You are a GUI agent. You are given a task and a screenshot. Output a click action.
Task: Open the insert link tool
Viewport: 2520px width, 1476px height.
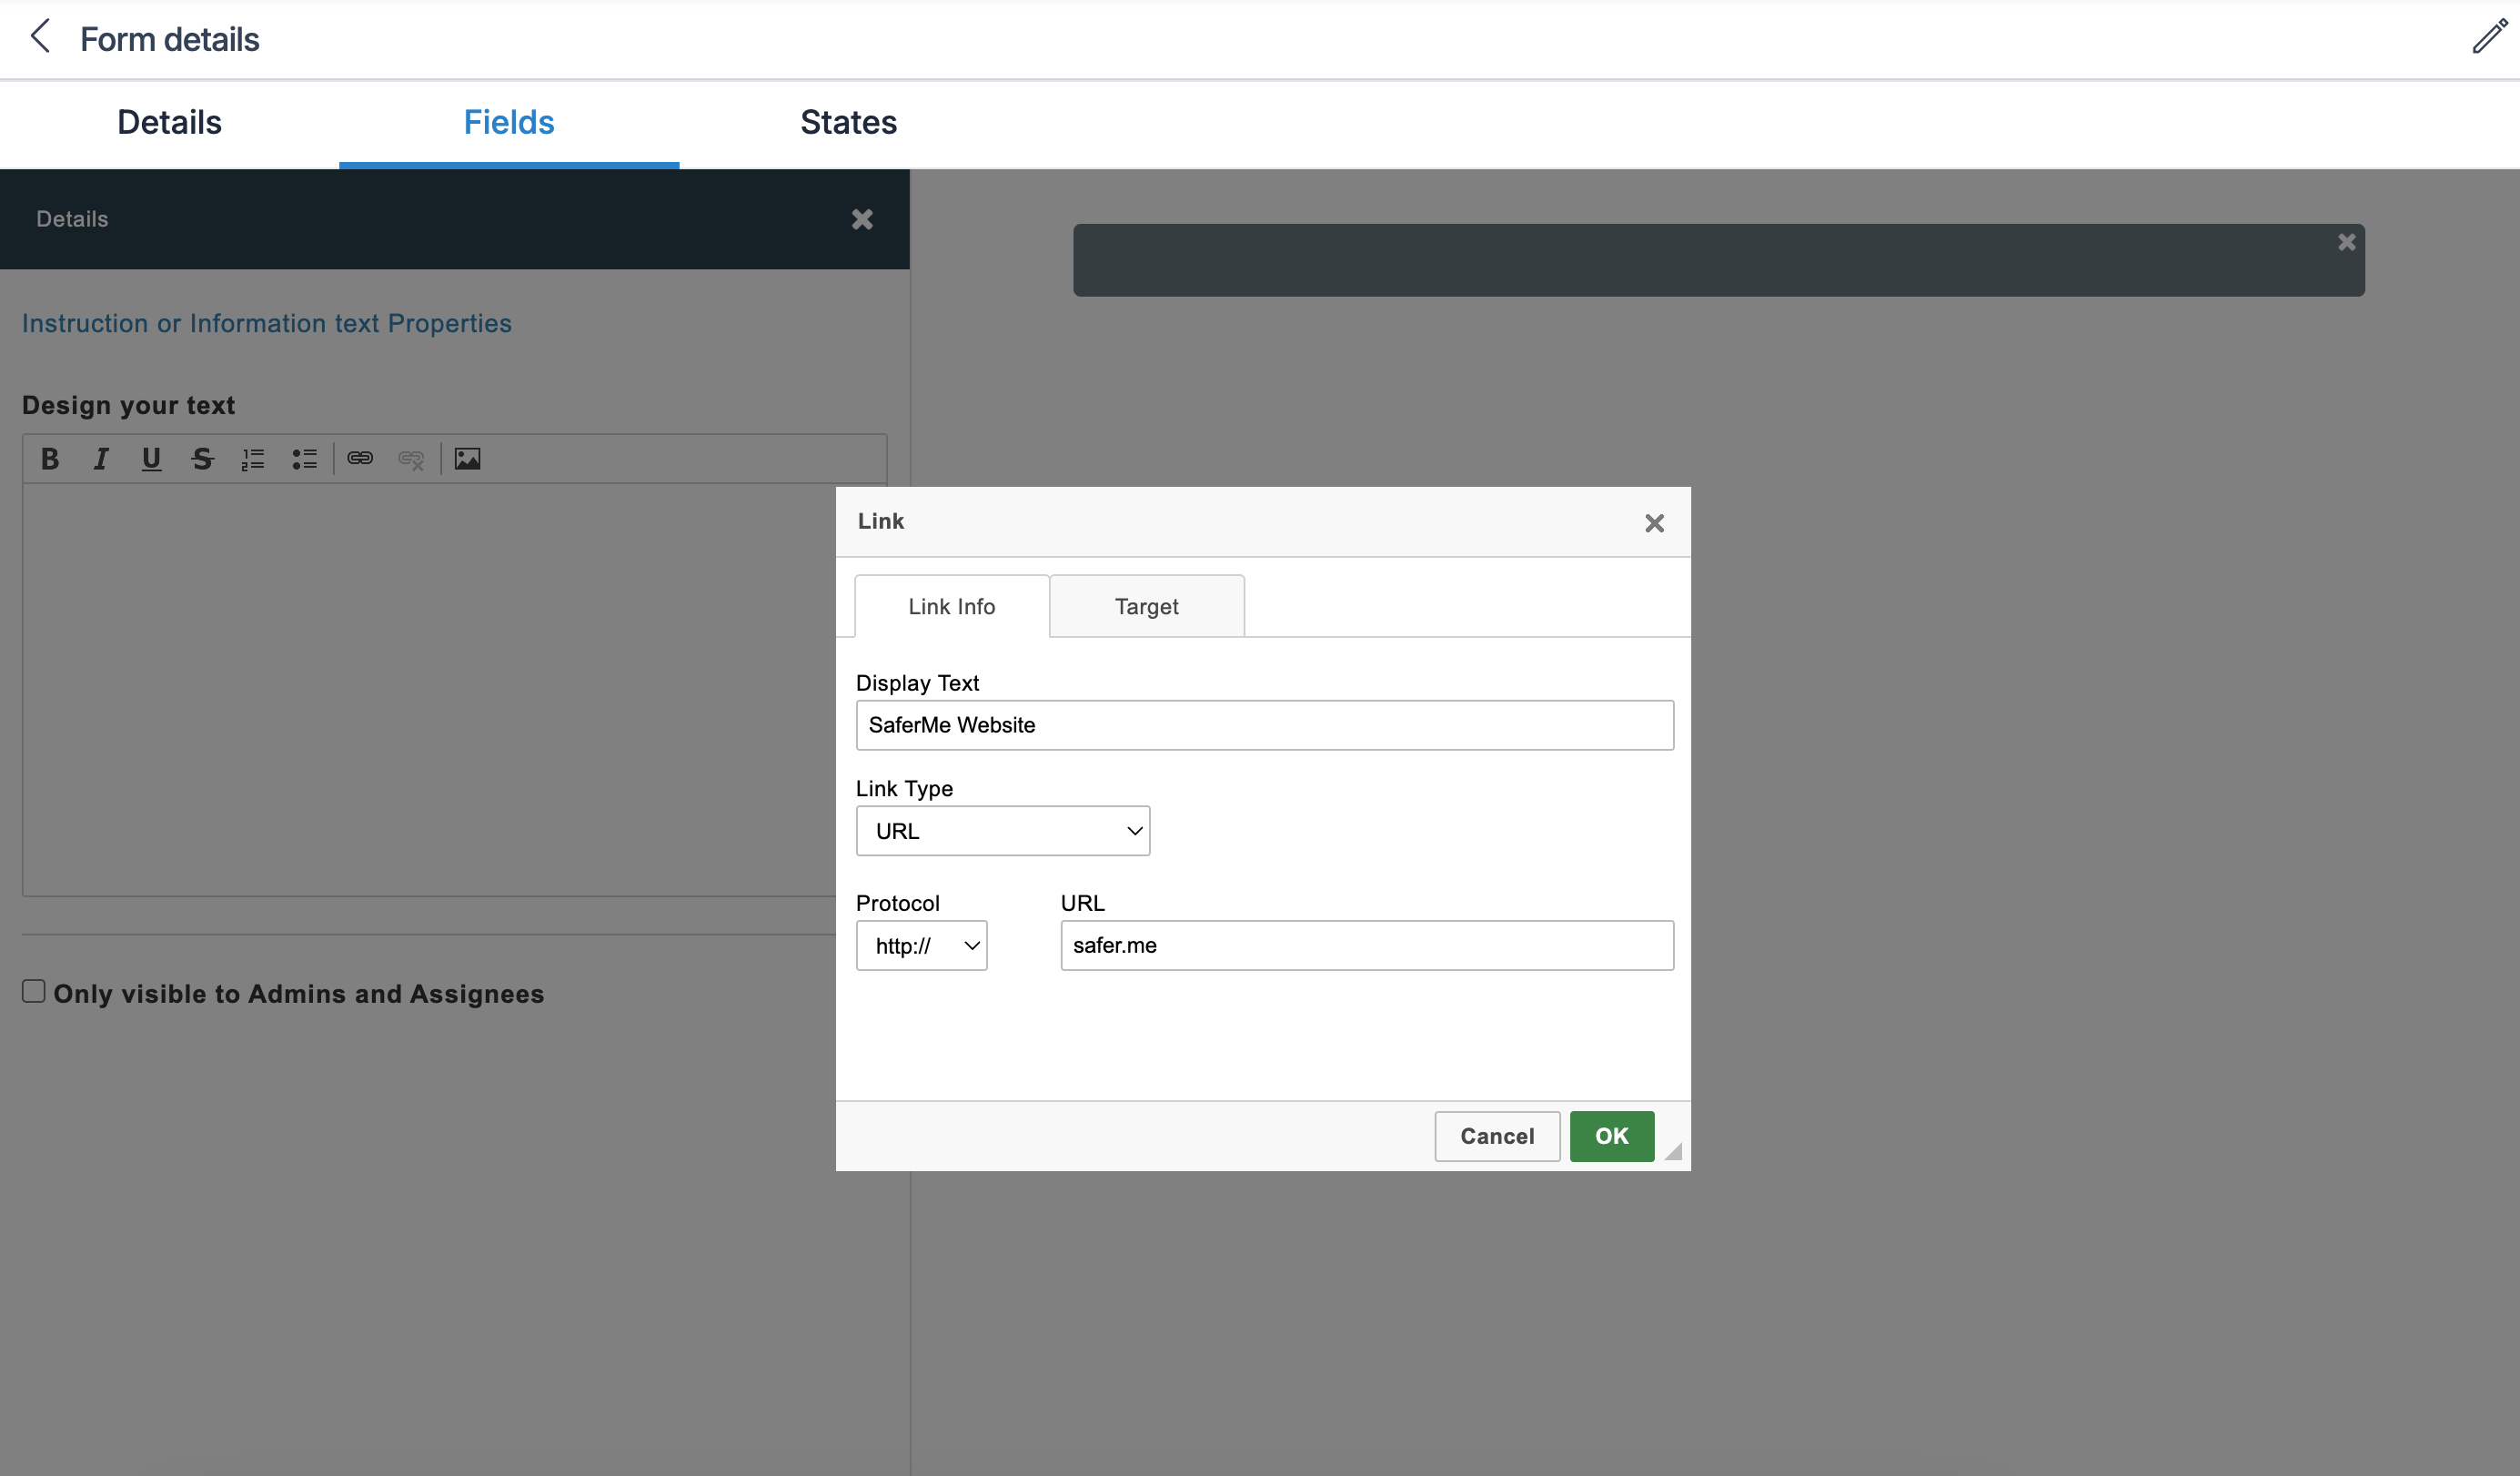(x=360, y=458)
